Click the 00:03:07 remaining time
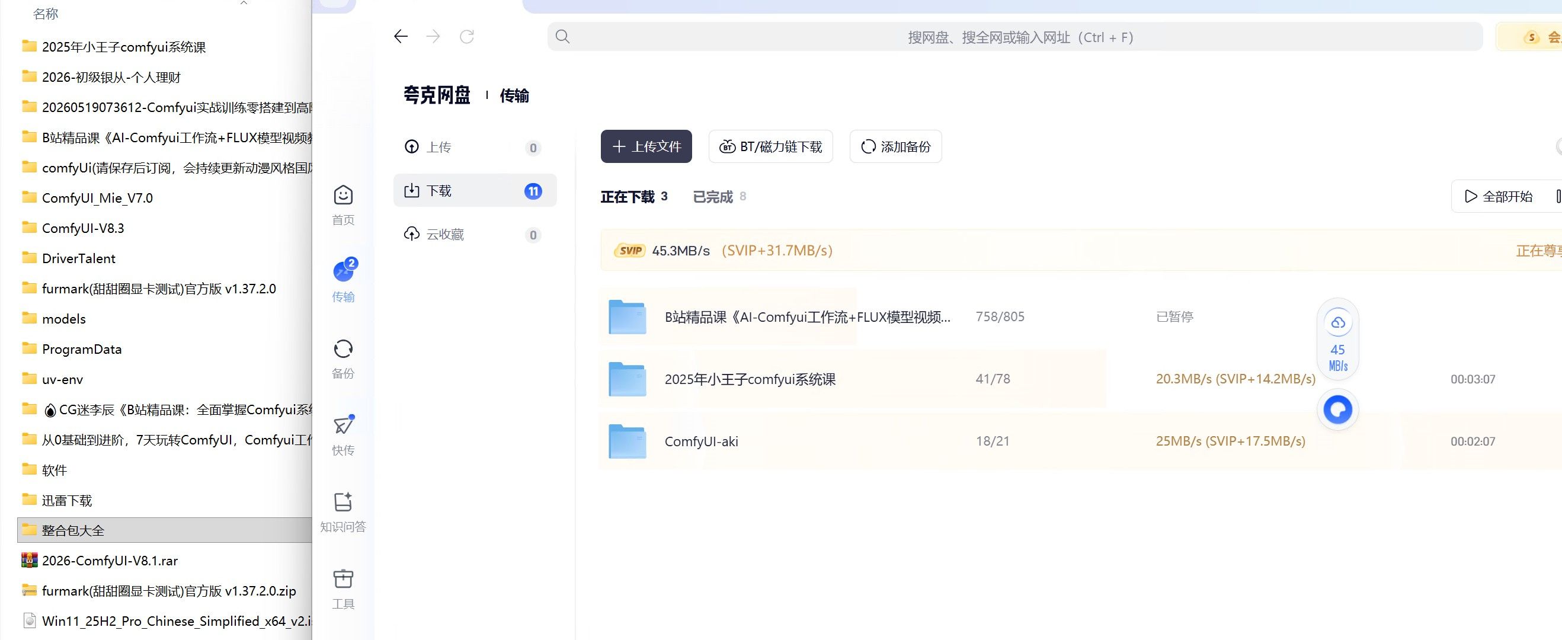Viewport: 1562px width, 640px height. [x=1473, y=379]
